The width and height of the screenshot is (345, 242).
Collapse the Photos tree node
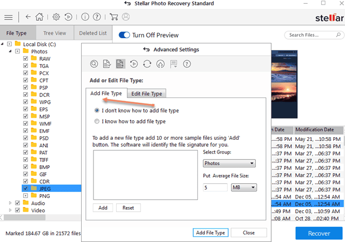click(10, 51)
